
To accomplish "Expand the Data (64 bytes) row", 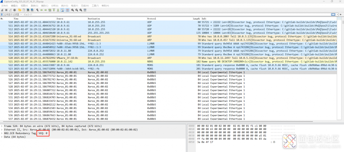I will 2,137.
